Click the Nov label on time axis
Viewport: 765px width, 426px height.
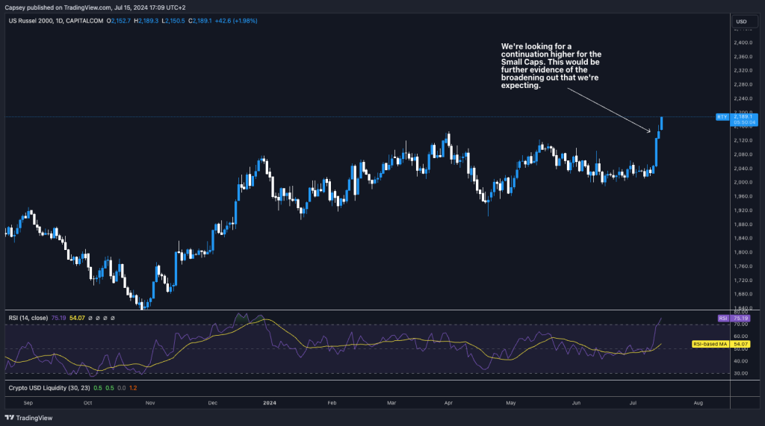click(x=149, y=402)
